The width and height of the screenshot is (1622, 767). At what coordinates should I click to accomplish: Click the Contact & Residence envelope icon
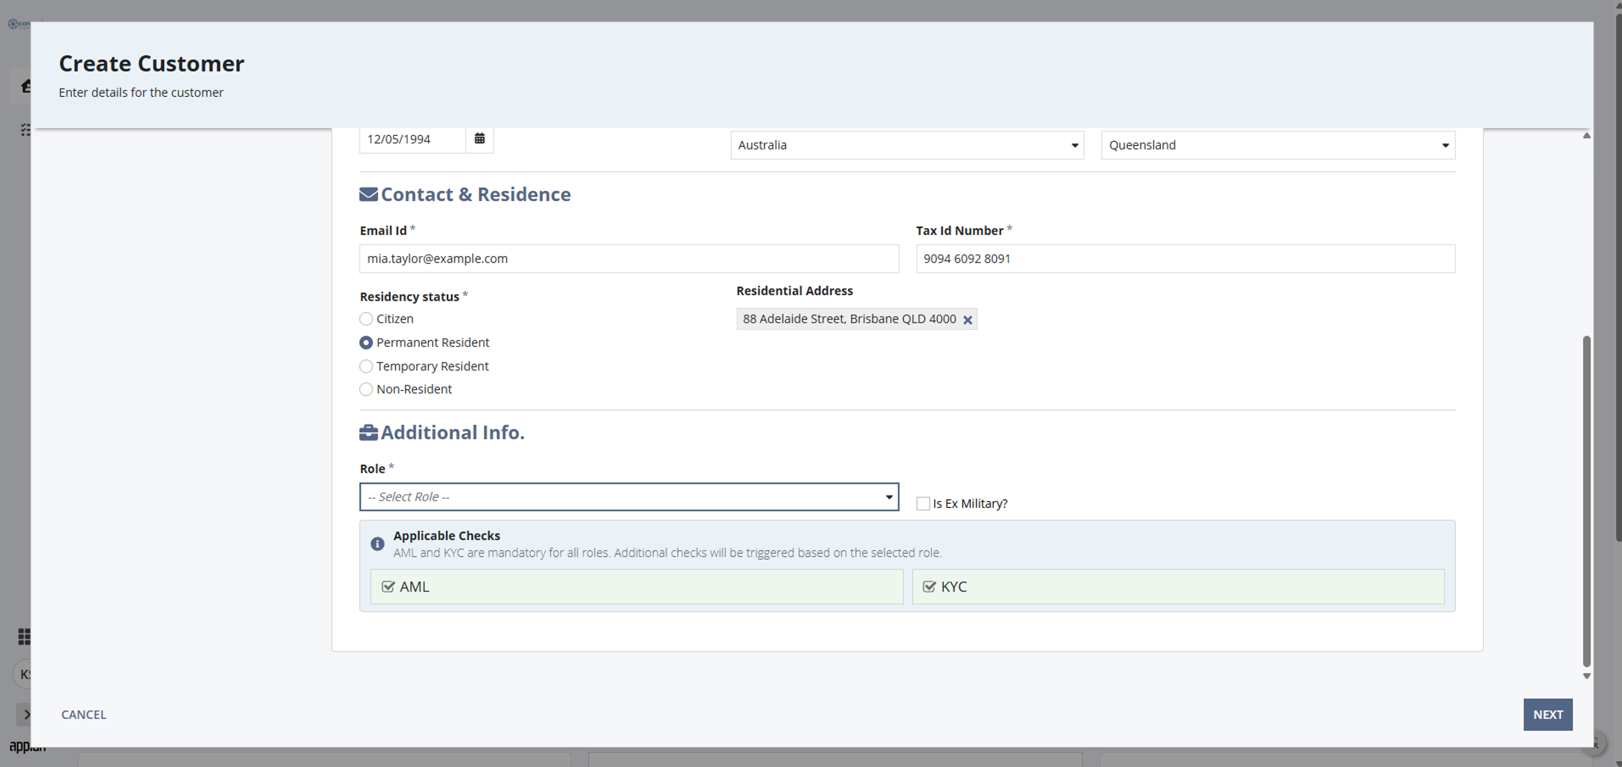coord(368,195)
